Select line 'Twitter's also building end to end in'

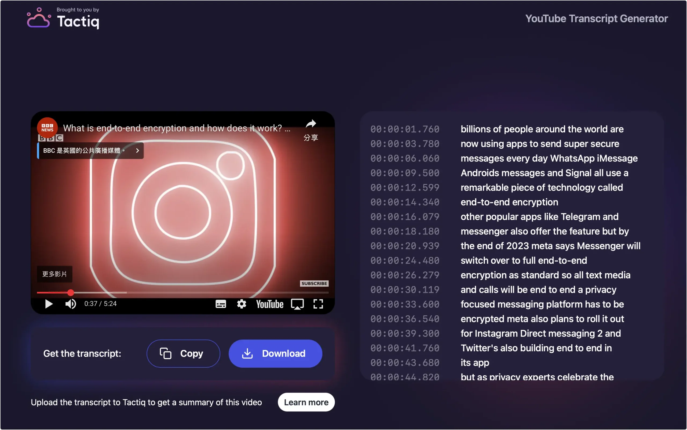click(536, 348)
